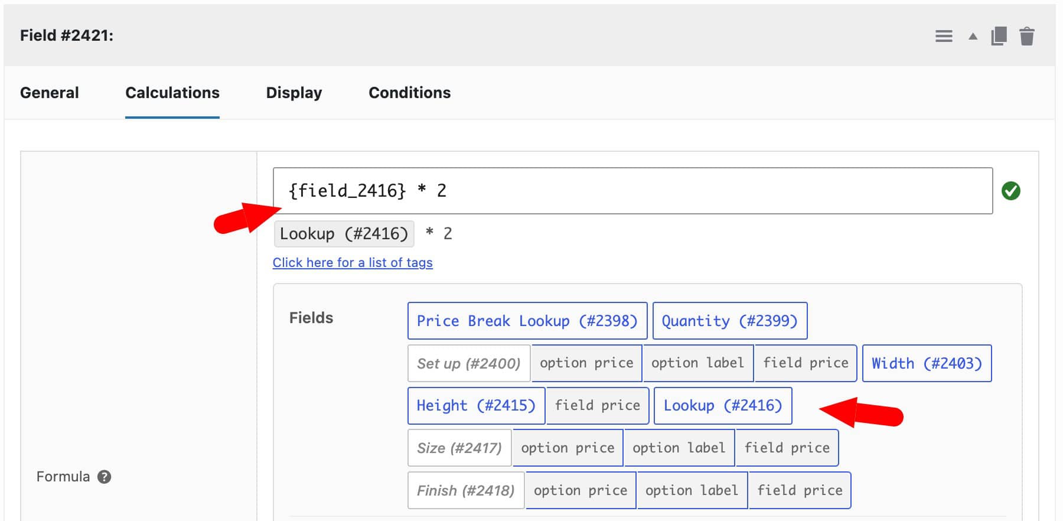Open the Formula help question mark icon
Image resolution: width=1063 pixels, height=521 pixels.
(x=105, y=477)
